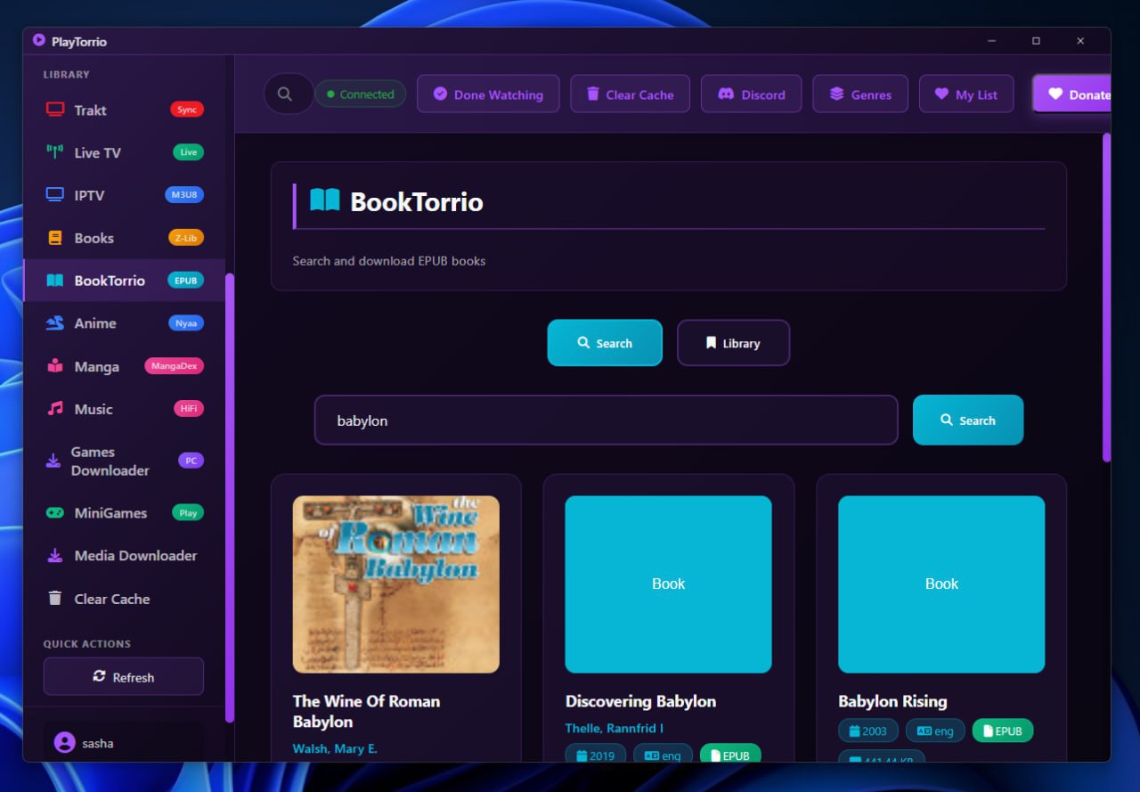Screen dimensions: 1140x792
Task: Click the title "Discovering Babylon"
Action: 640,701
